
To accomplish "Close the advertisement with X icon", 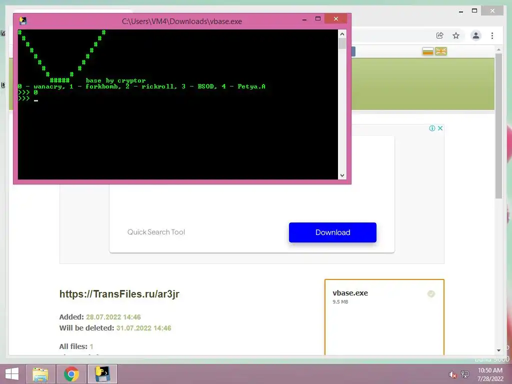I will point(440,128).
